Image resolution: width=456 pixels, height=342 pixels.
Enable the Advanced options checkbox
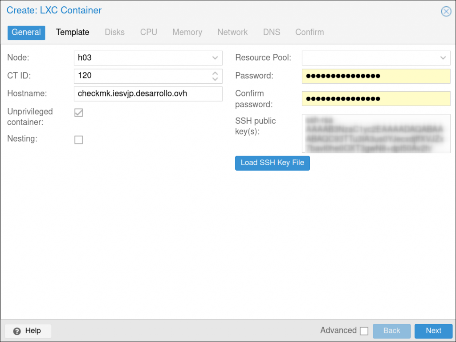364,331
